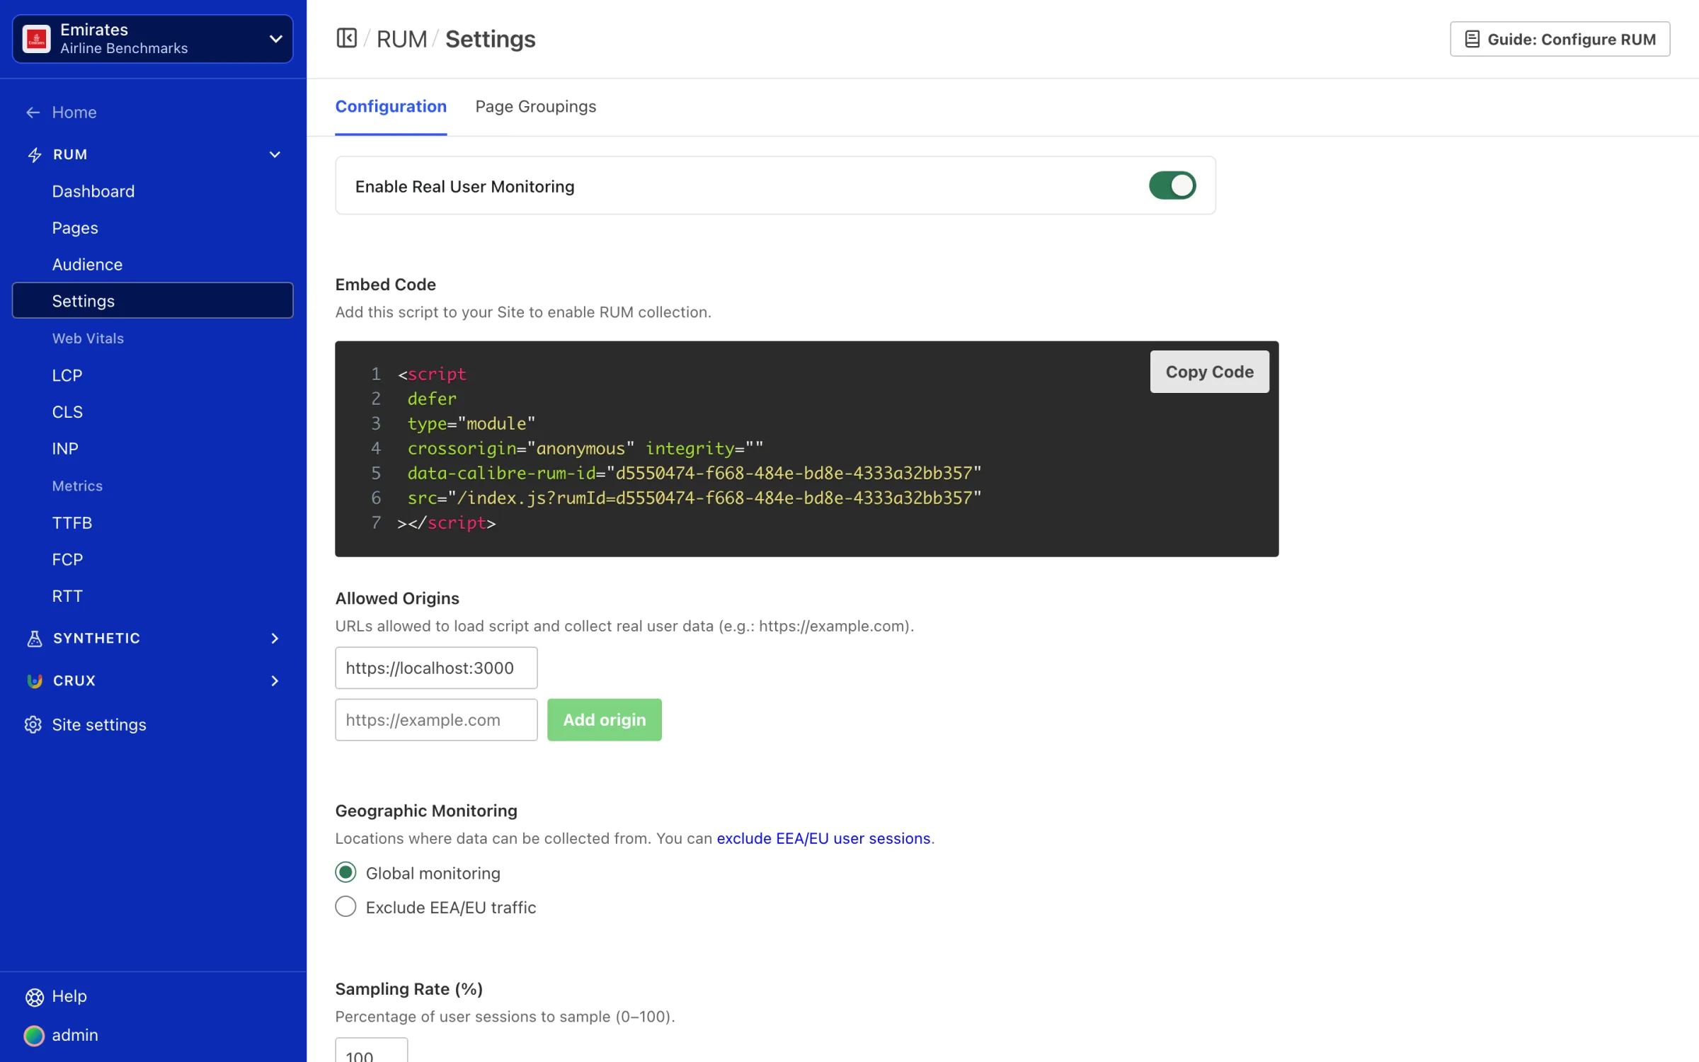Open the Emirates site switcher dropdown
This screenshot has height=1062, width=1699.
point(152,39)
